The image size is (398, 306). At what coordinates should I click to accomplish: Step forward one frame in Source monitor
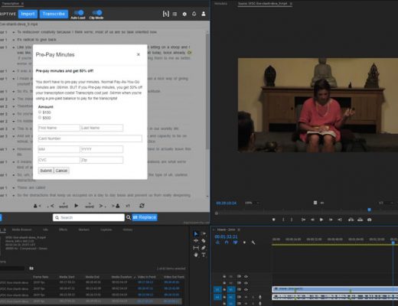(331, 220)
